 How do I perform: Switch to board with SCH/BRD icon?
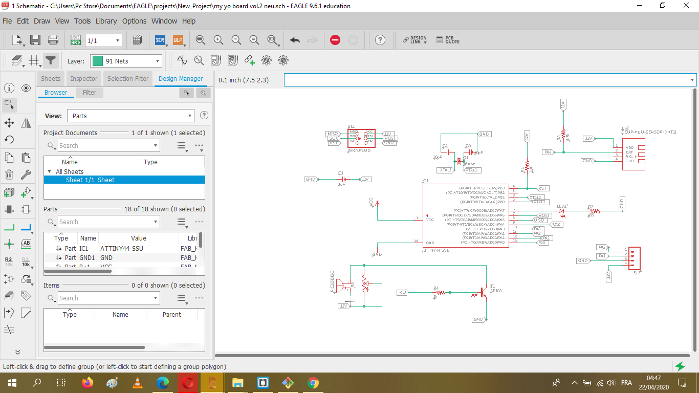pos(76,40)
